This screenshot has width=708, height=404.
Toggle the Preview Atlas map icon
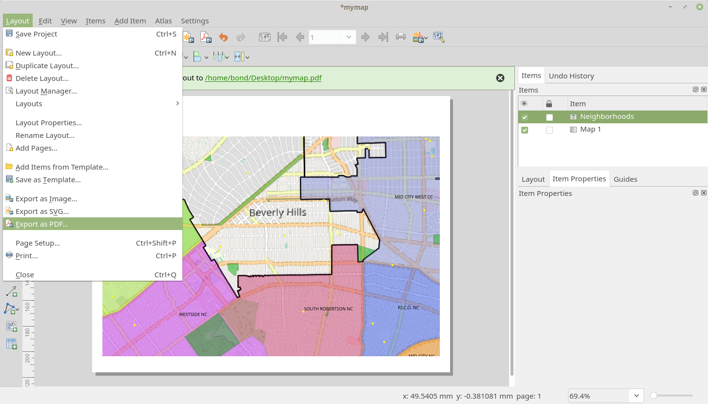pos(264,37)
